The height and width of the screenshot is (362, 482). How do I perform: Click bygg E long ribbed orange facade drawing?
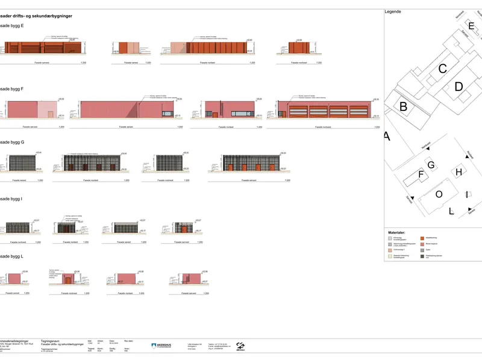click(208, 48)
